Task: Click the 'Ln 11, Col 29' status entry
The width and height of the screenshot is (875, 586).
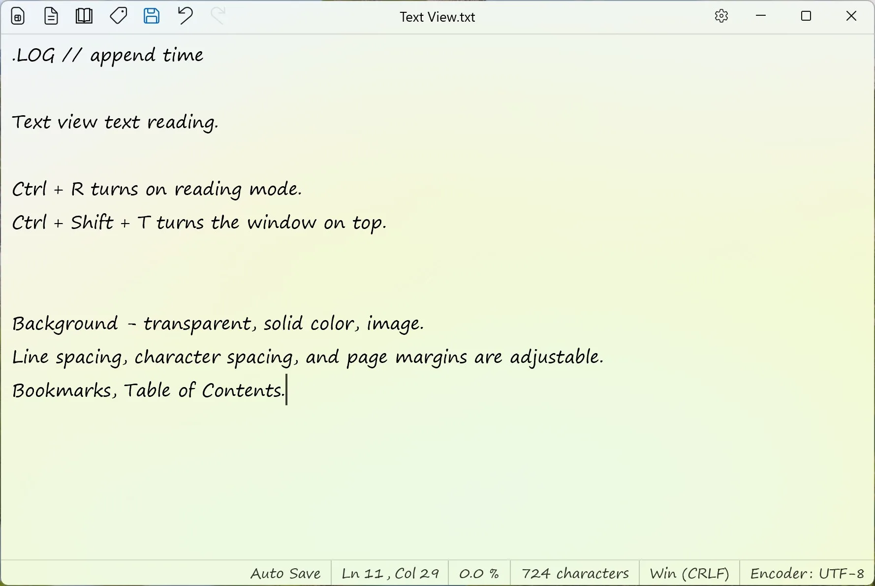Action: click(x=390, y=573)
